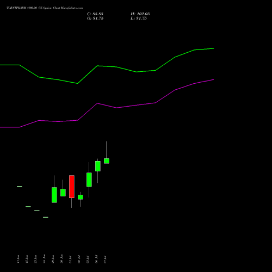Screen dimensions: 272x272
Task: Click the red bearish candlestick
Action: [x=72, y=187]
